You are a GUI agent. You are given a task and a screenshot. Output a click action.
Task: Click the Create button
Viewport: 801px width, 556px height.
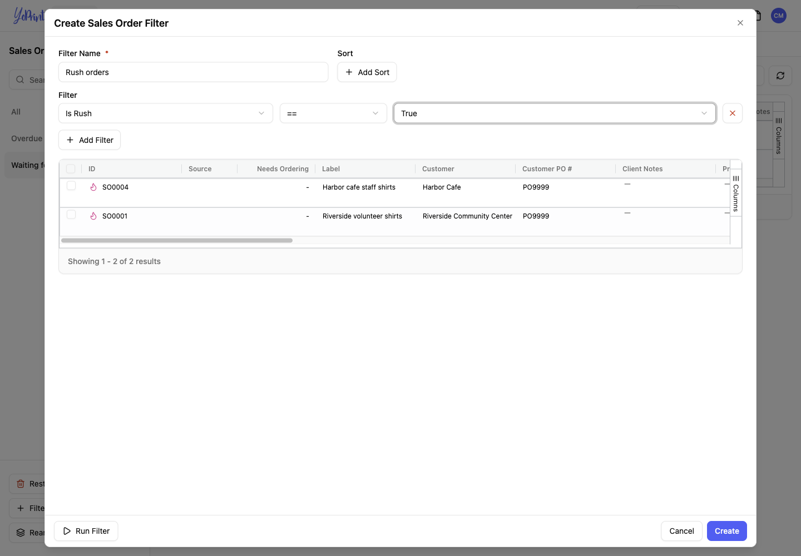(727, 531)
